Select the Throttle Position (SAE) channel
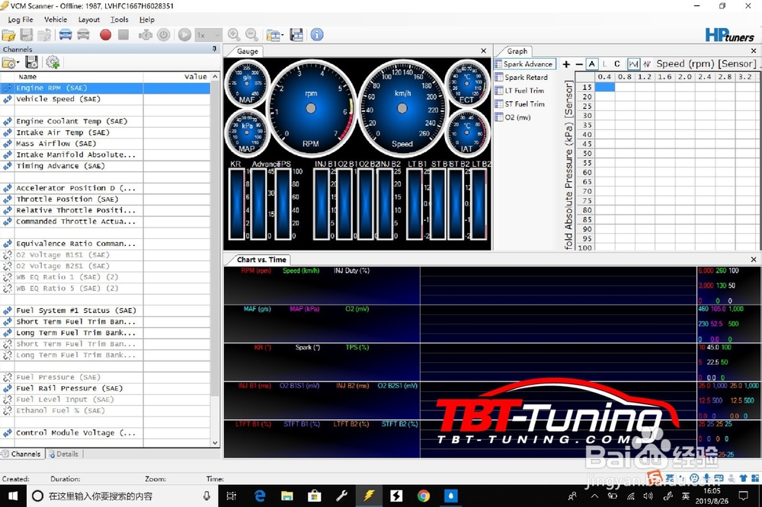 pyautogui.click(x=105, y=199)
